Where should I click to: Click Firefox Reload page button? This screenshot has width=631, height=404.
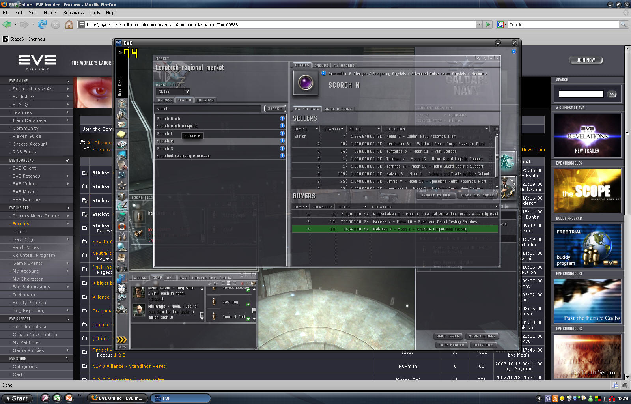[x=42, y=24]
